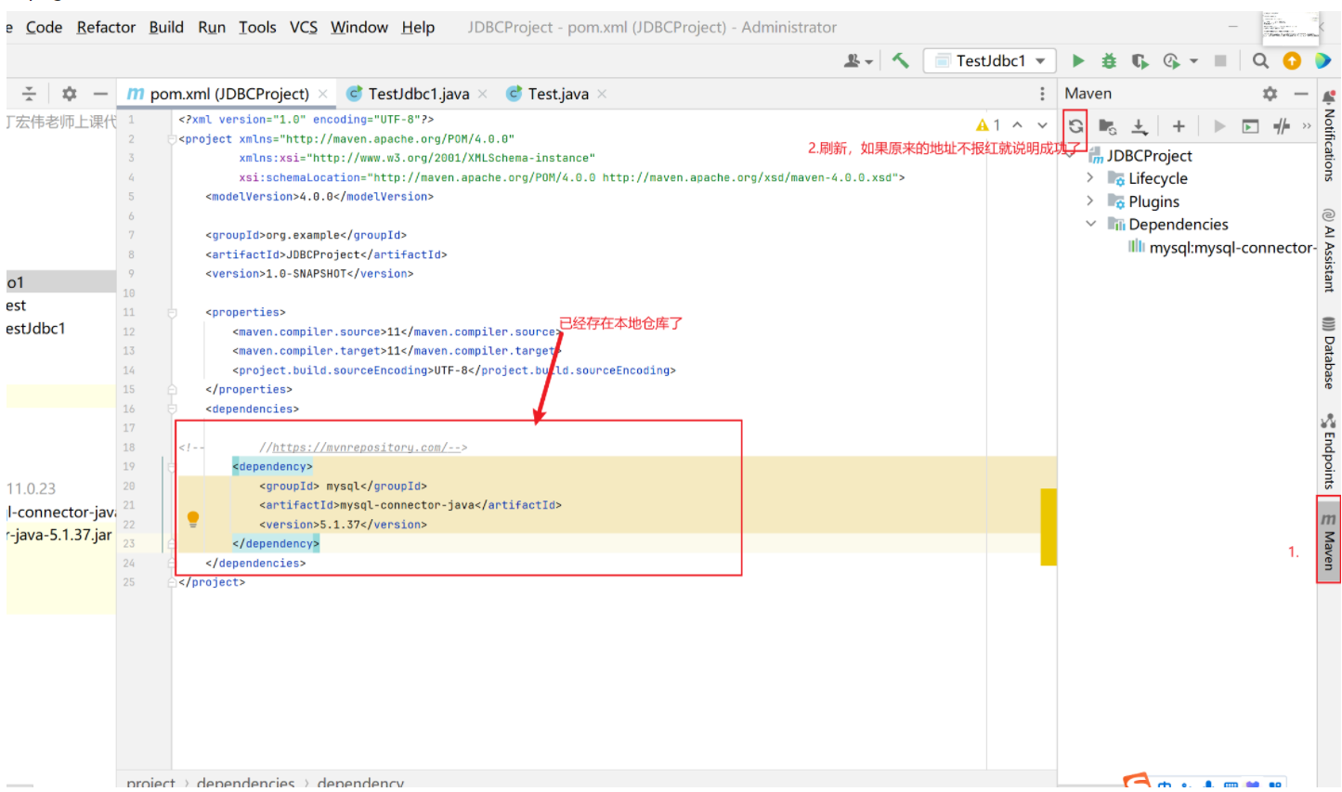Fold the properties block at line 11

click(172, 313)
